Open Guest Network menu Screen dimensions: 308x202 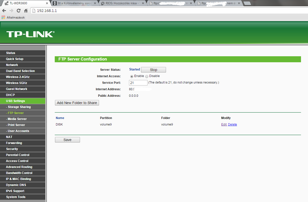point(23,89)
